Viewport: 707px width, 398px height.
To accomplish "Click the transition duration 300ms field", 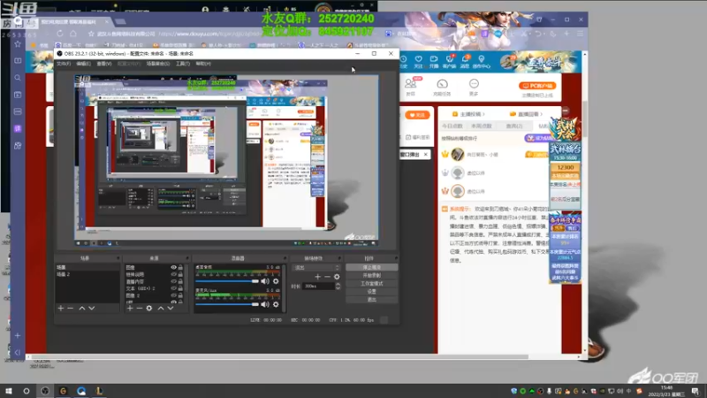I will tap(318, 286).
